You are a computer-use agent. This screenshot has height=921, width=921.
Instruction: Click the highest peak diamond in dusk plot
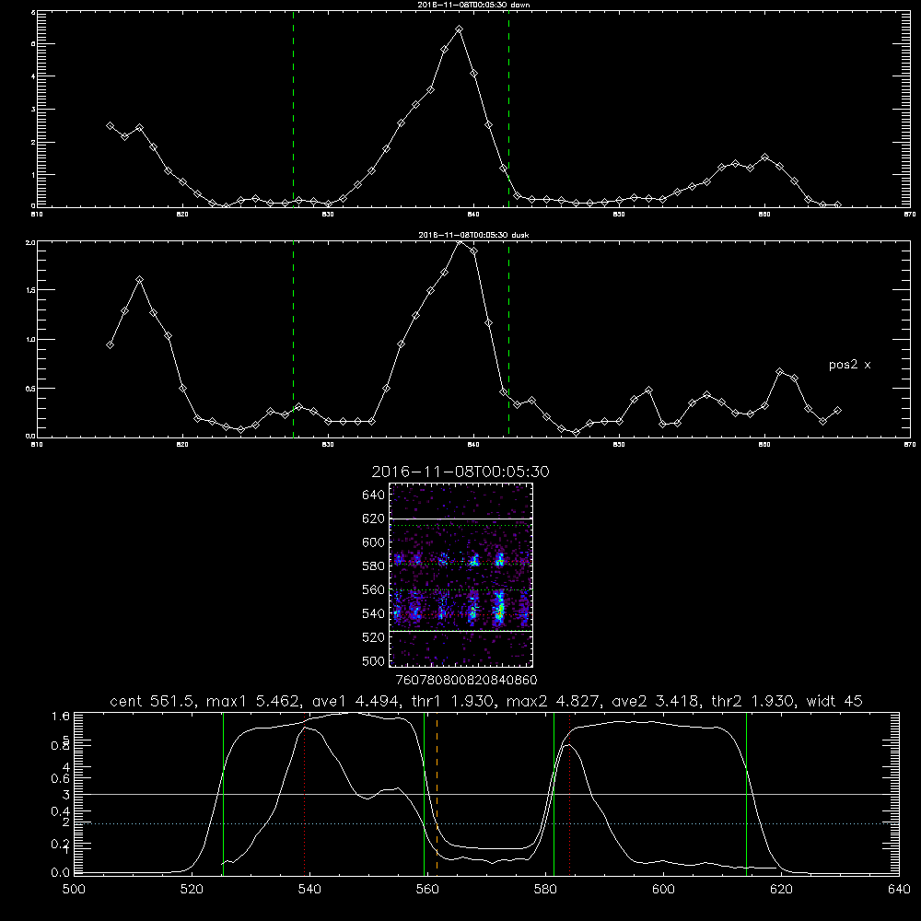click(460, 242)
